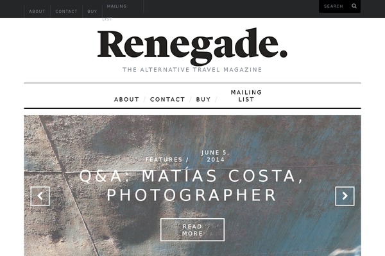
Task: Click the search magnifier icon
Action: (354, 6)
